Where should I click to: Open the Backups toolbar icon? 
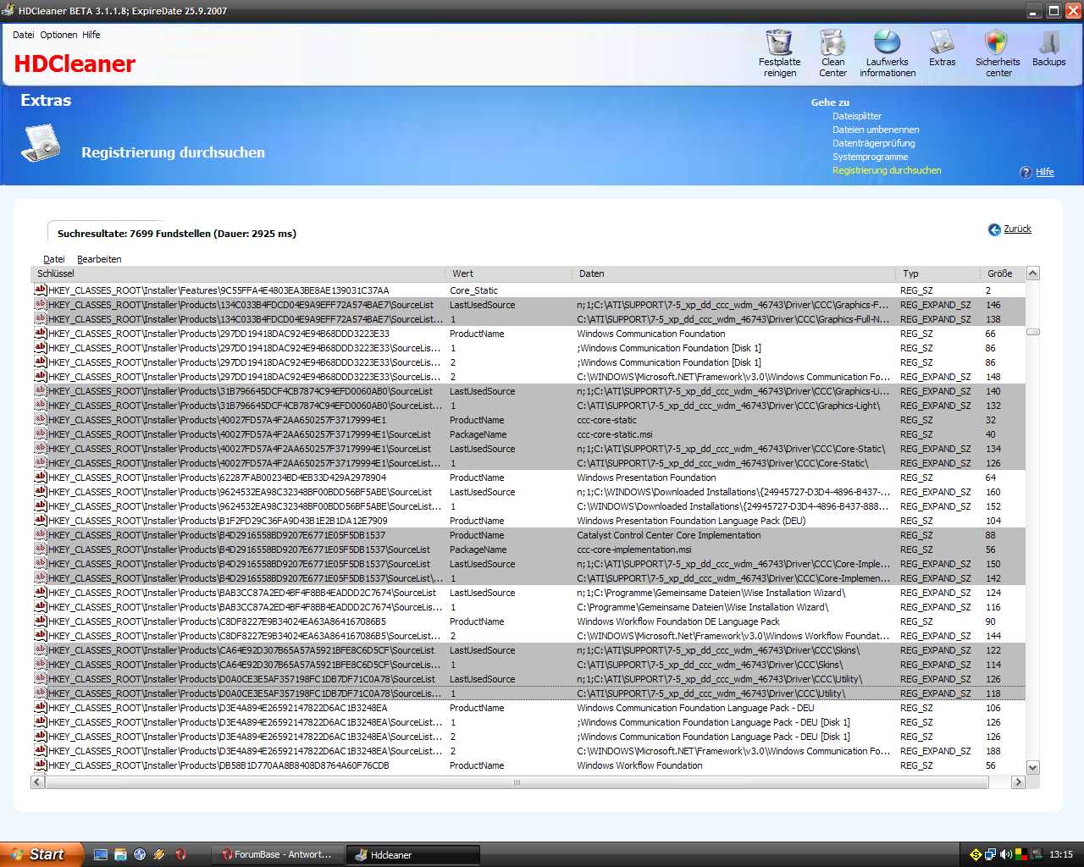1048,49
